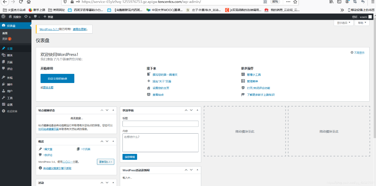Dismiss welcome panel via 不再显示
The height and width of the screenshot is (186, 376).
[357, 53]
